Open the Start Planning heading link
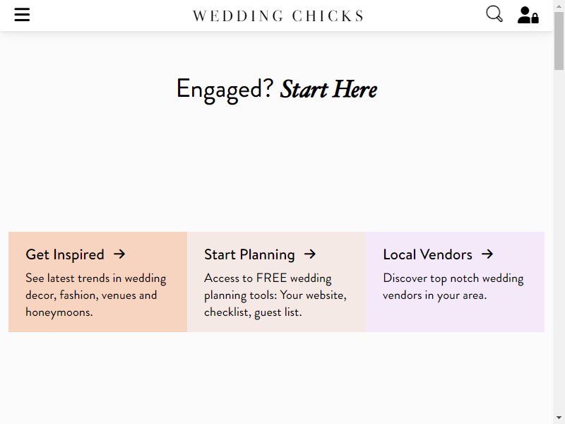This screenshot has height=424, width=565. pos(249,254)
